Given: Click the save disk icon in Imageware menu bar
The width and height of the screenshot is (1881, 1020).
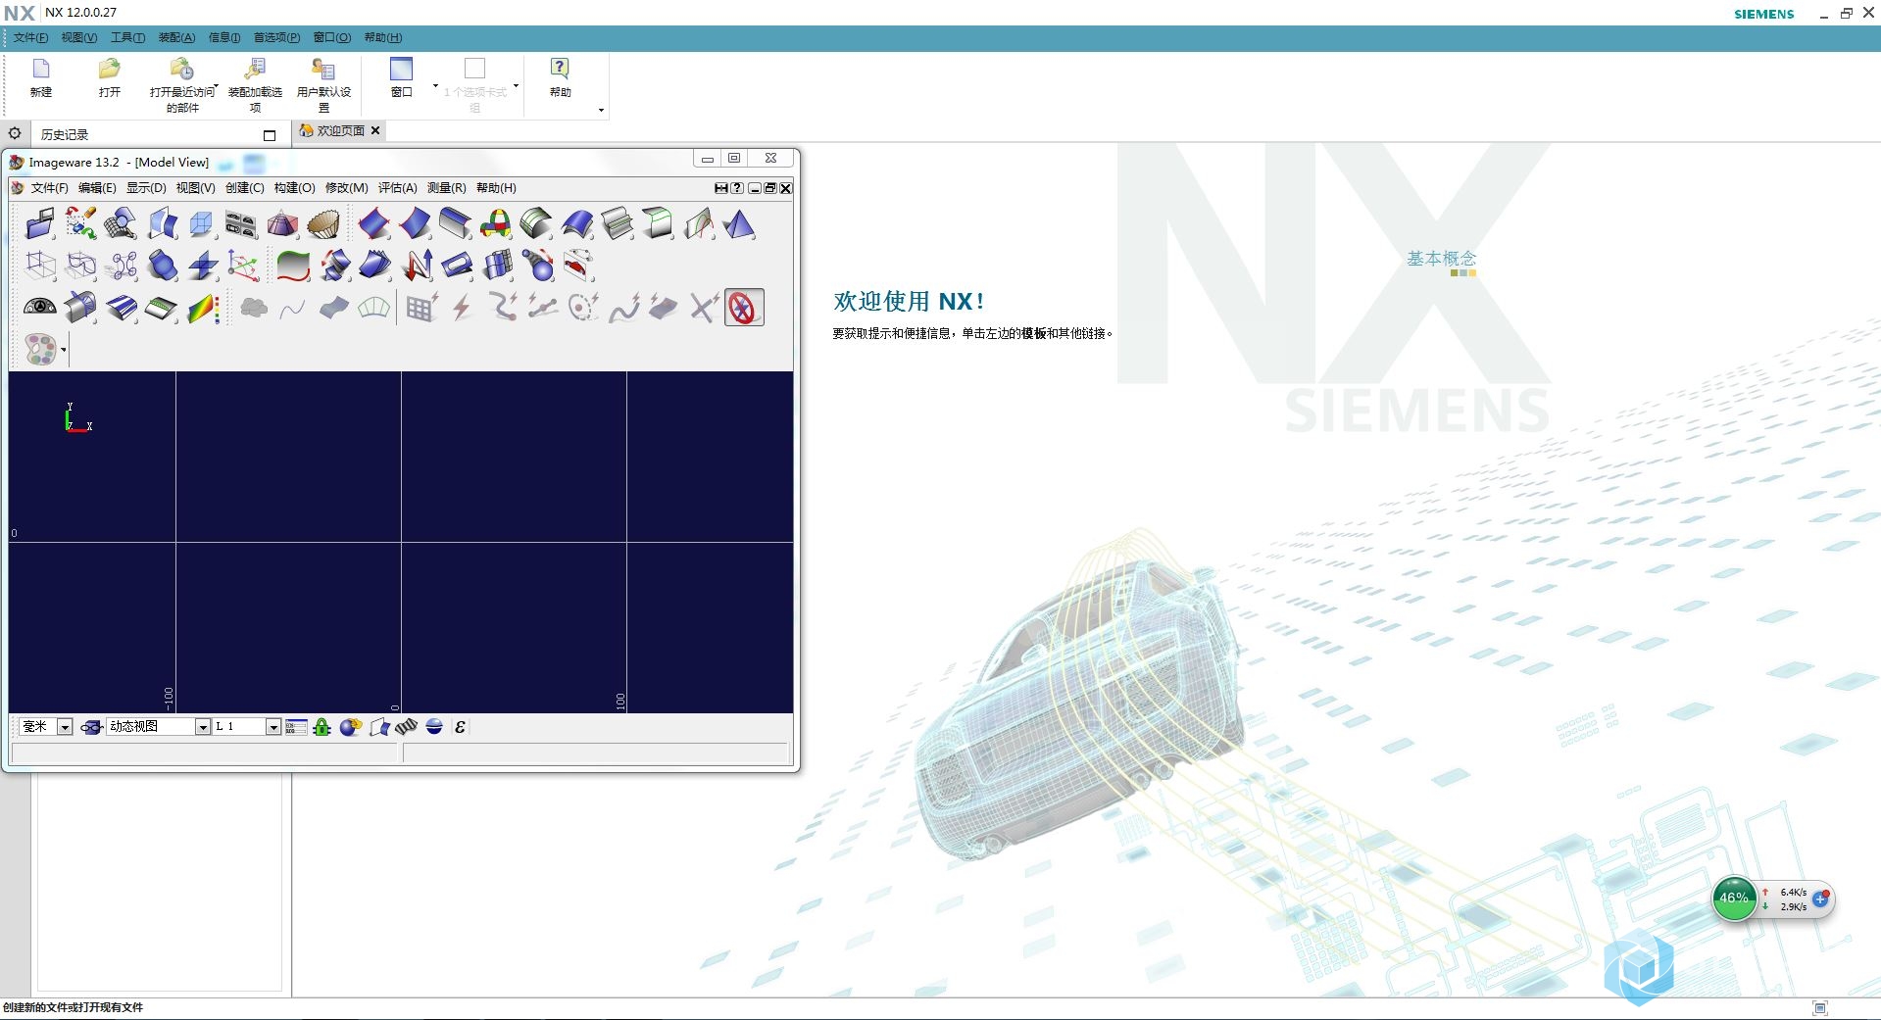Looking at the screenshot, I should pos(721,188).
